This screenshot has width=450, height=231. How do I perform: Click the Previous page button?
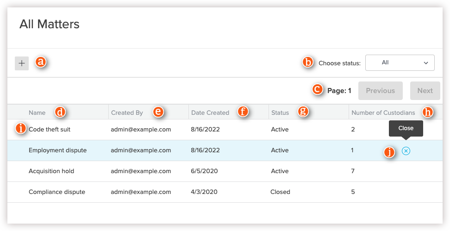tap(380, 91)
